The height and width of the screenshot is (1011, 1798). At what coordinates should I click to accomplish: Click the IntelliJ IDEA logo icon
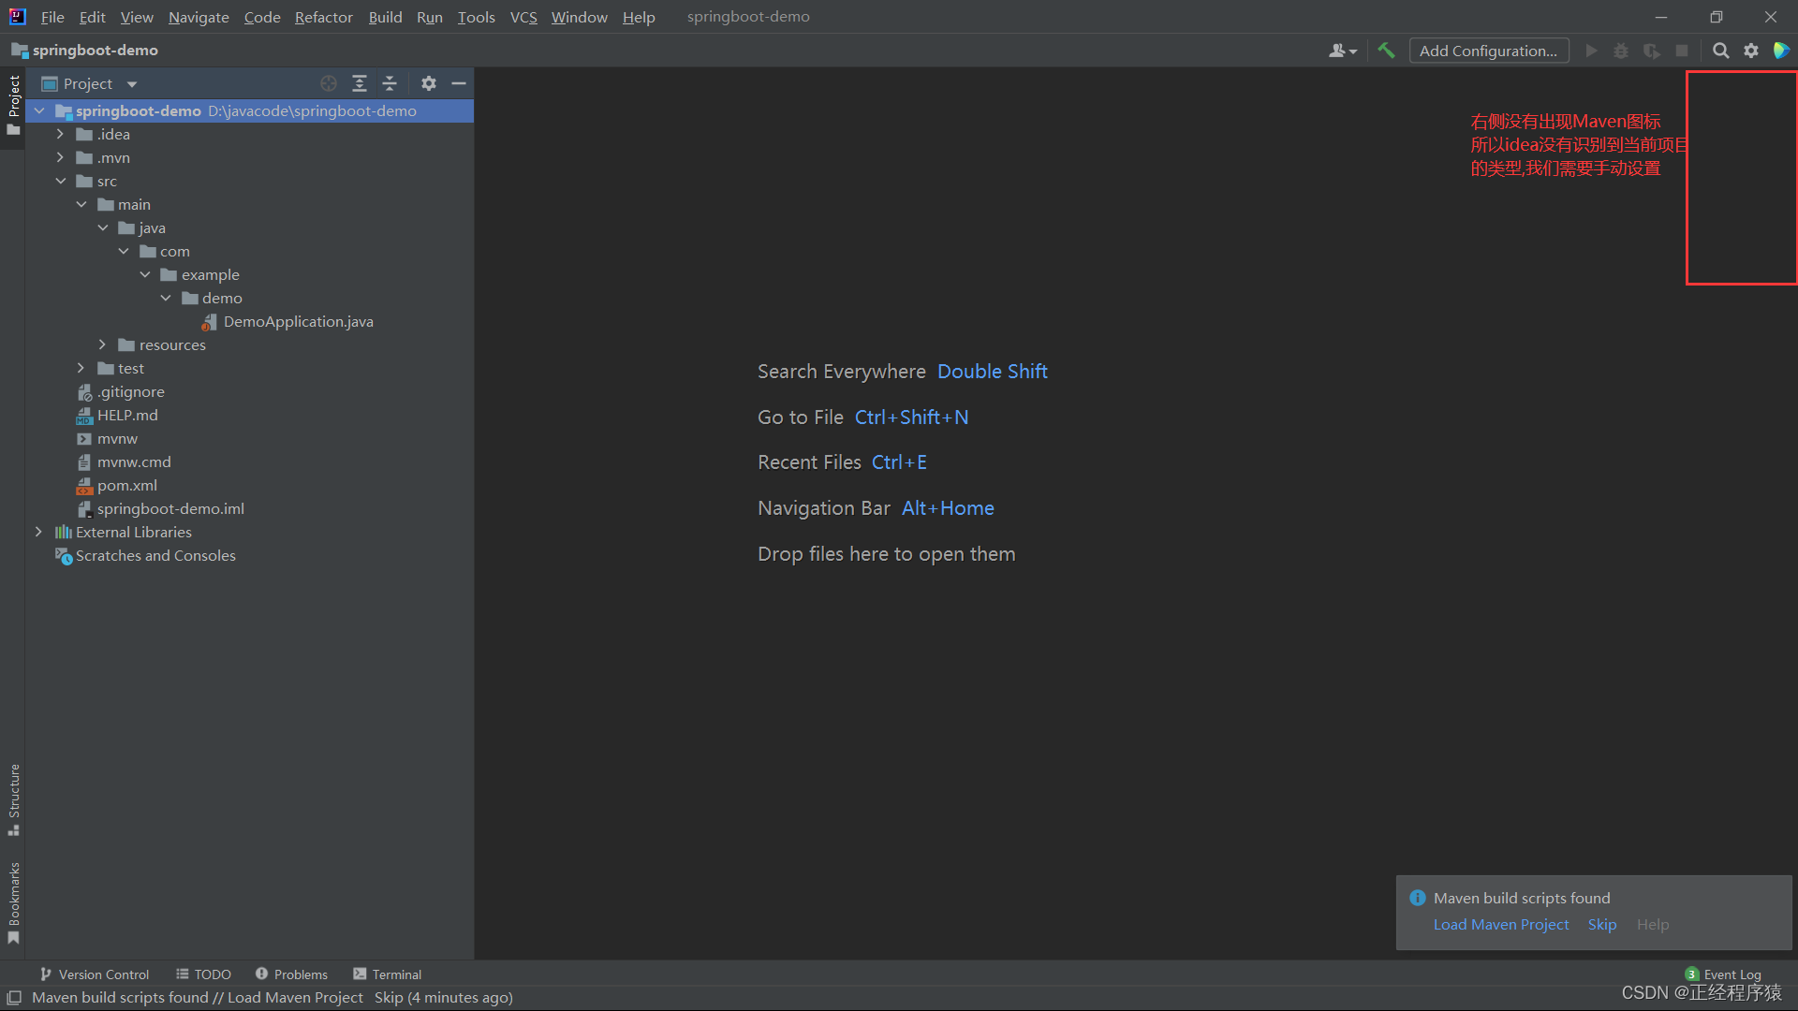[x=18, y=17]
